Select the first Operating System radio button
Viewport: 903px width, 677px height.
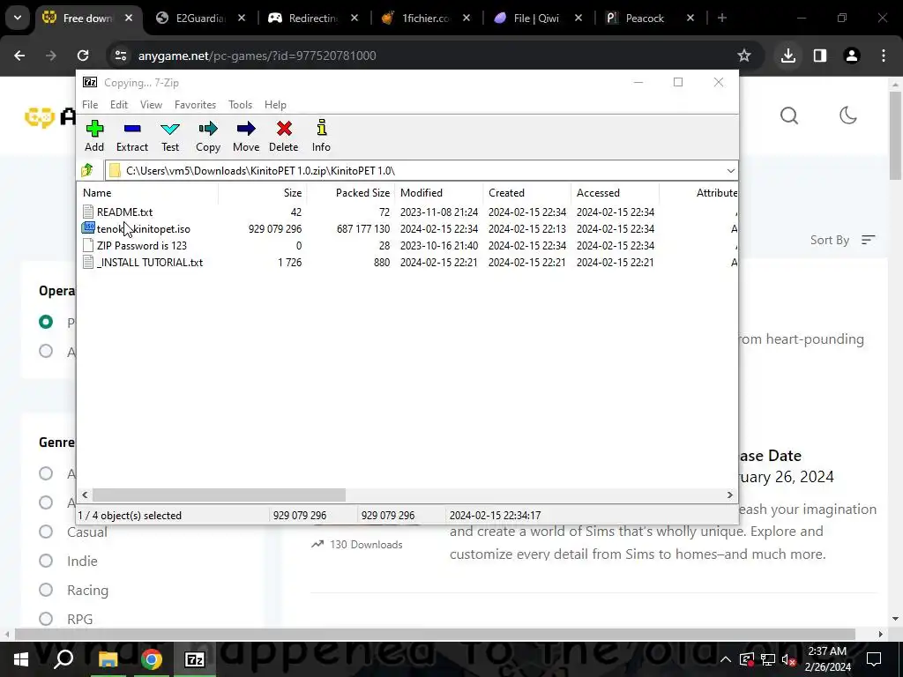click(46, 321)
